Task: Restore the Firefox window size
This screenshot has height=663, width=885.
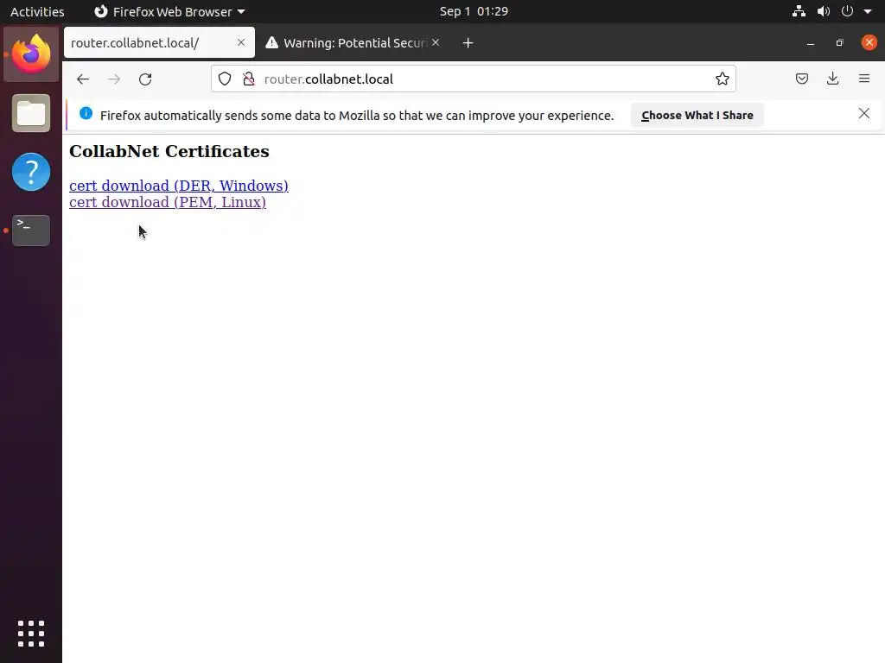Action: (839, 43)
